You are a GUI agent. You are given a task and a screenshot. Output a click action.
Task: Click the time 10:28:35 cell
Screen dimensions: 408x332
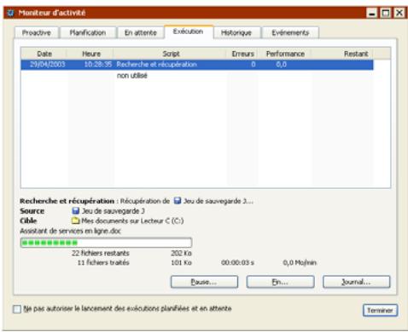click(x=98, y=65)
